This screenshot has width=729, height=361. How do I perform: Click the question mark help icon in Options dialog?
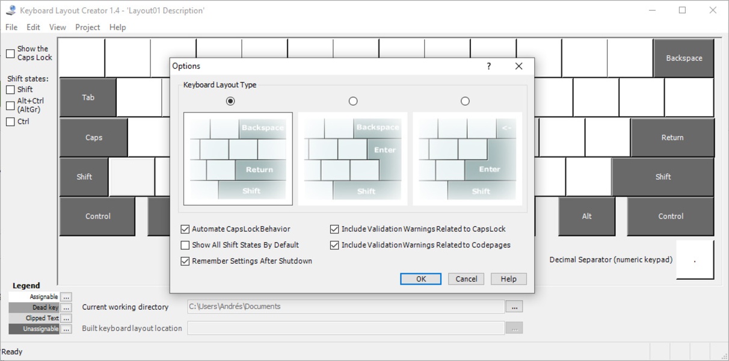point(488,66)
